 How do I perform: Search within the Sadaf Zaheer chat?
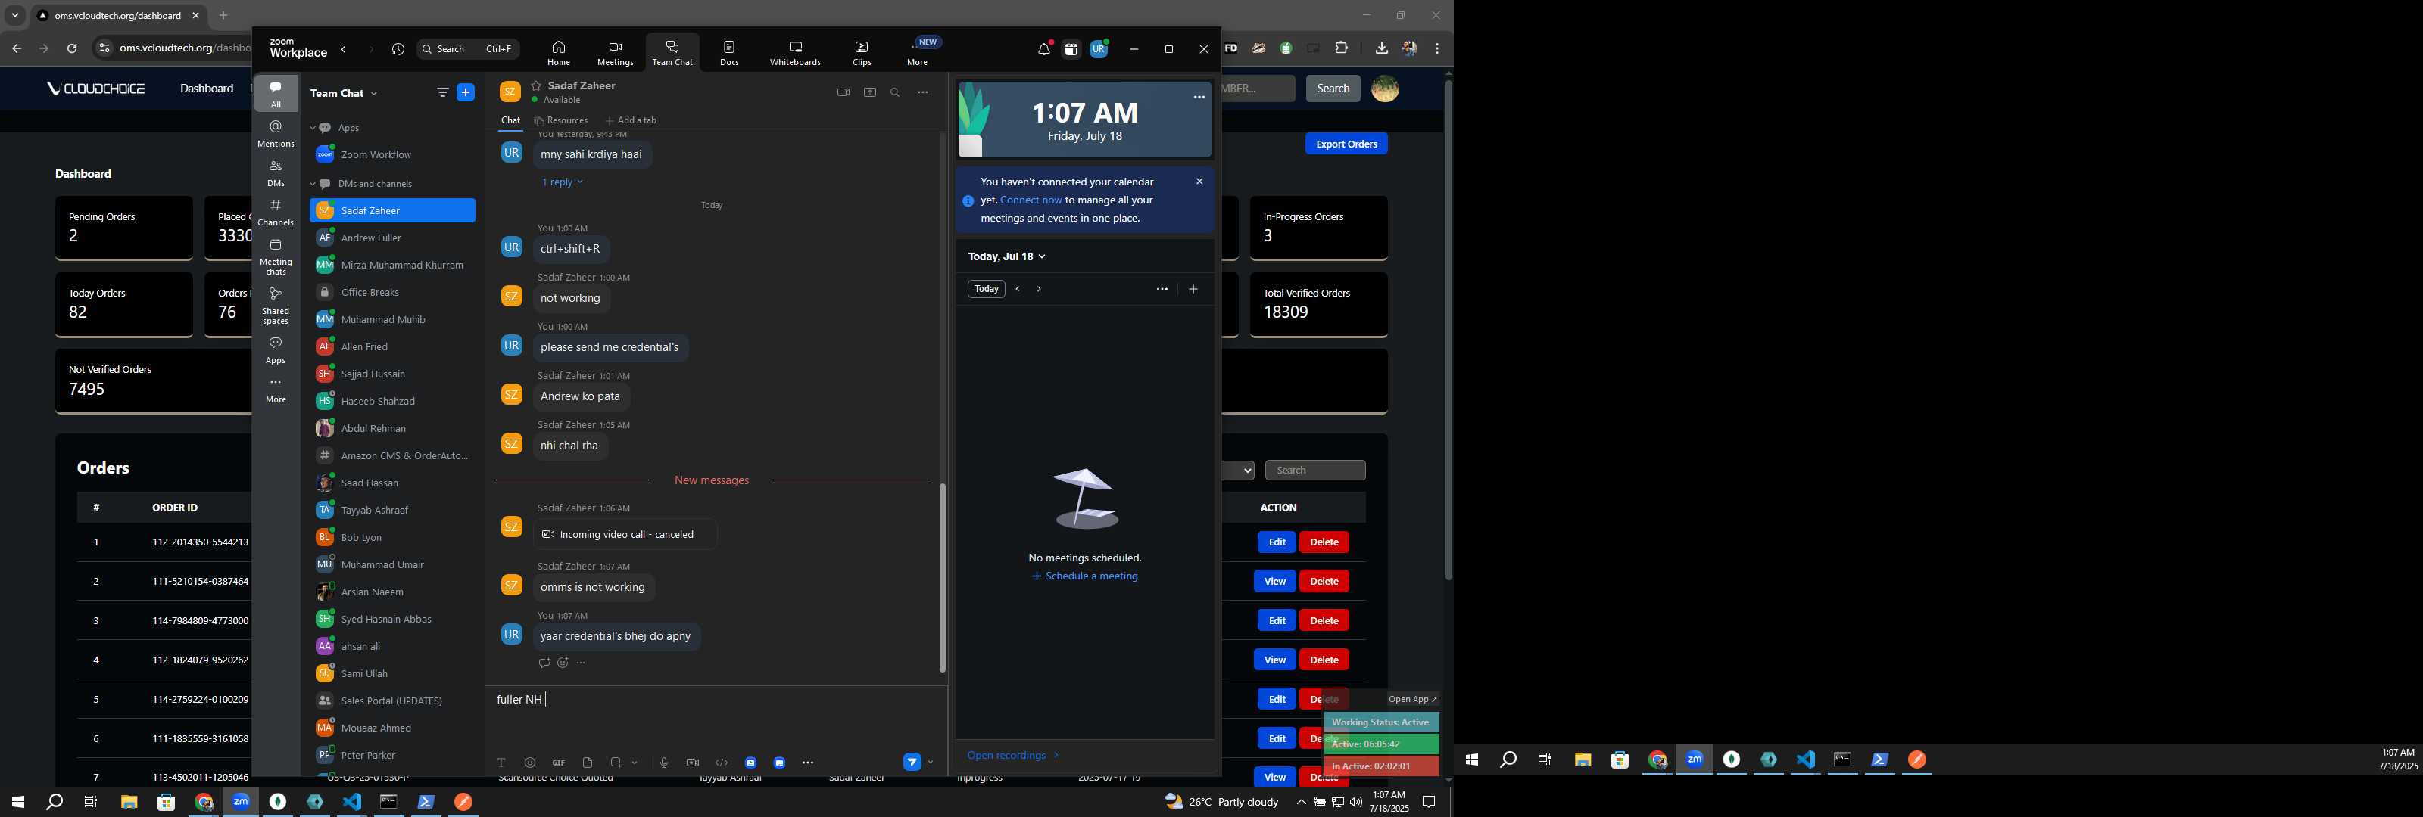click(896, 92)
